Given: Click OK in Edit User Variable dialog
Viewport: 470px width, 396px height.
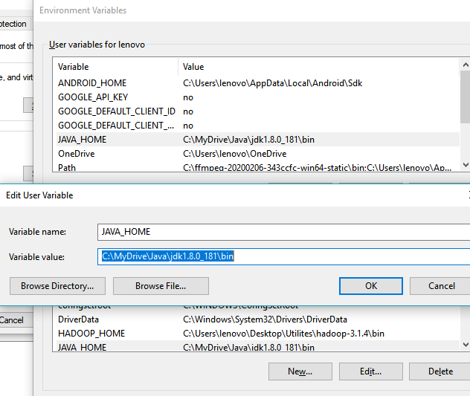Looking at the screenshot, I should pos(371,286).
